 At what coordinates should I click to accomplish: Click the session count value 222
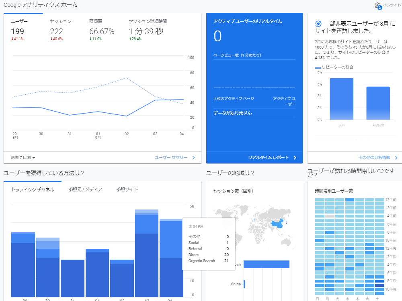click(57, 31)
